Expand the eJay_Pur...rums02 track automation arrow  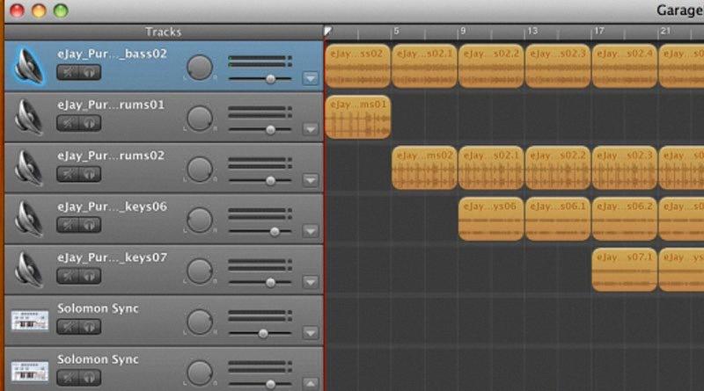311,180
